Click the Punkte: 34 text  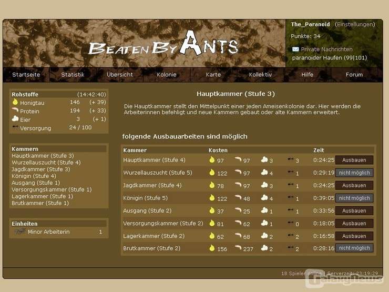click(305, 36)
